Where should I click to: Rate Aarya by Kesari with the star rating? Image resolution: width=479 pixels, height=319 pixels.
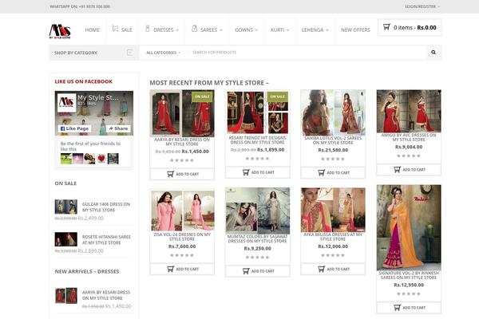pos(182,160)
